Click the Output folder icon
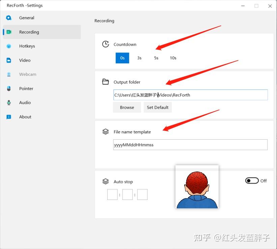277x249 pixels. pos(106,82)
